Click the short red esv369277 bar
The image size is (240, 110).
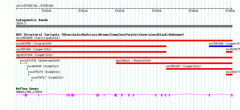coord(229,75)
